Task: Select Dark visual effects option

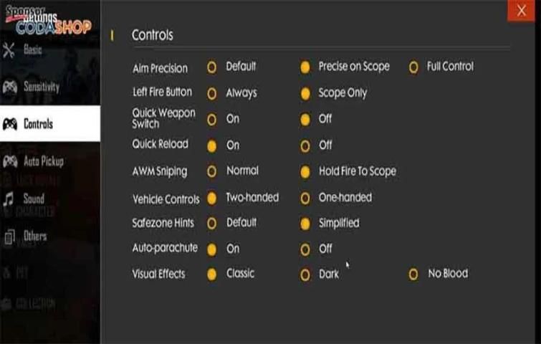Action: (x=305, y=274)
